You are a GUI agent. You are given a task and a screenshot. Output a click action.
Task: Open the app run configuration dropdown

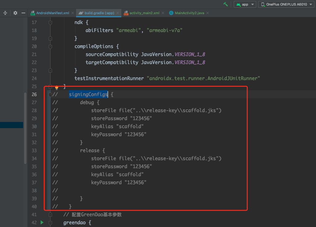(x=245, y=4)
